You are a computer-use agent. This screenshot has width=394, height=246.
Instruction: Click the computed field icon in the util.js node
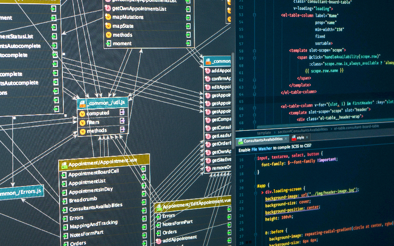82,113
